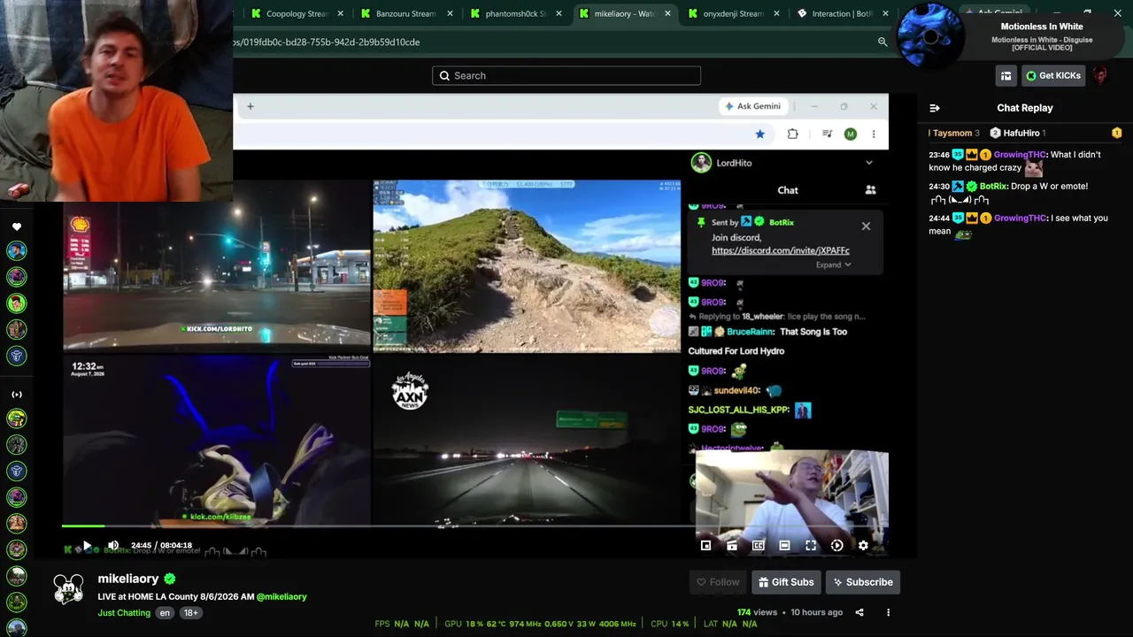Open video player settings gear
The height and width of the screenshot is (637, 1133).
click(863, 546)
